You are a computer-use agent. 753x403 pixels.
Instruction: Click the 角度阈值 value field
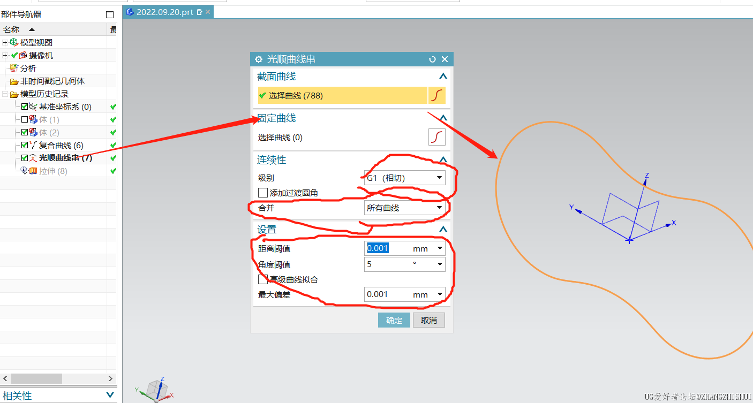(388, 264)
